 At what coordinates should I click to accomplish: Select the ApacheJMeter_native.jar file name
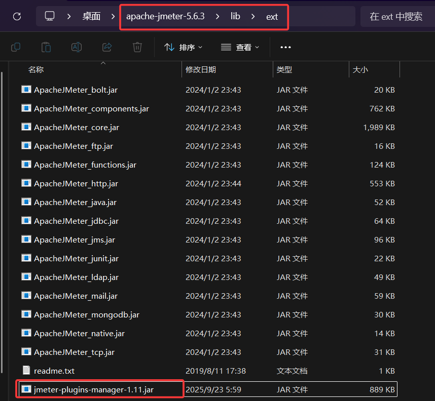click(x=79, y=333)
